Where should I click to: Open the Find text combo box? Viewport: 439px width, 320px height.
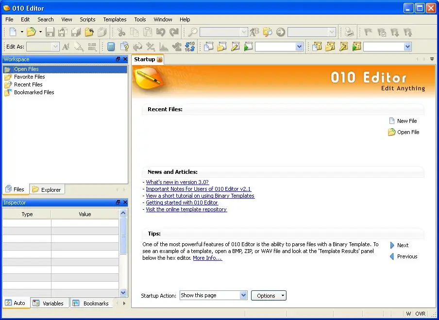point(223,32)
